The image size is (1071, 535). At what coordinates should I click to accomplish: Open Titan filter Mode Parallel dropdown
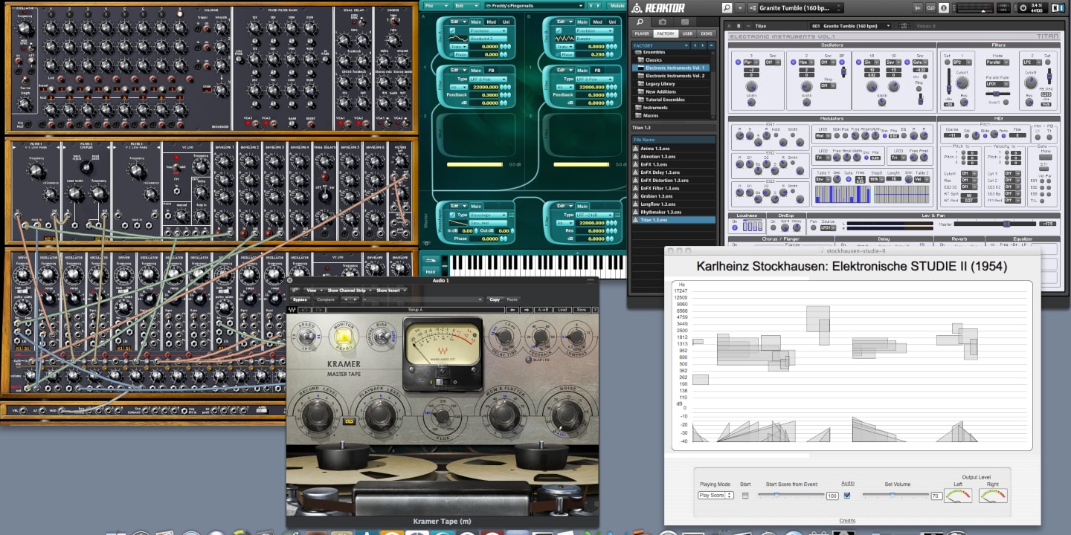pos(997,62)
